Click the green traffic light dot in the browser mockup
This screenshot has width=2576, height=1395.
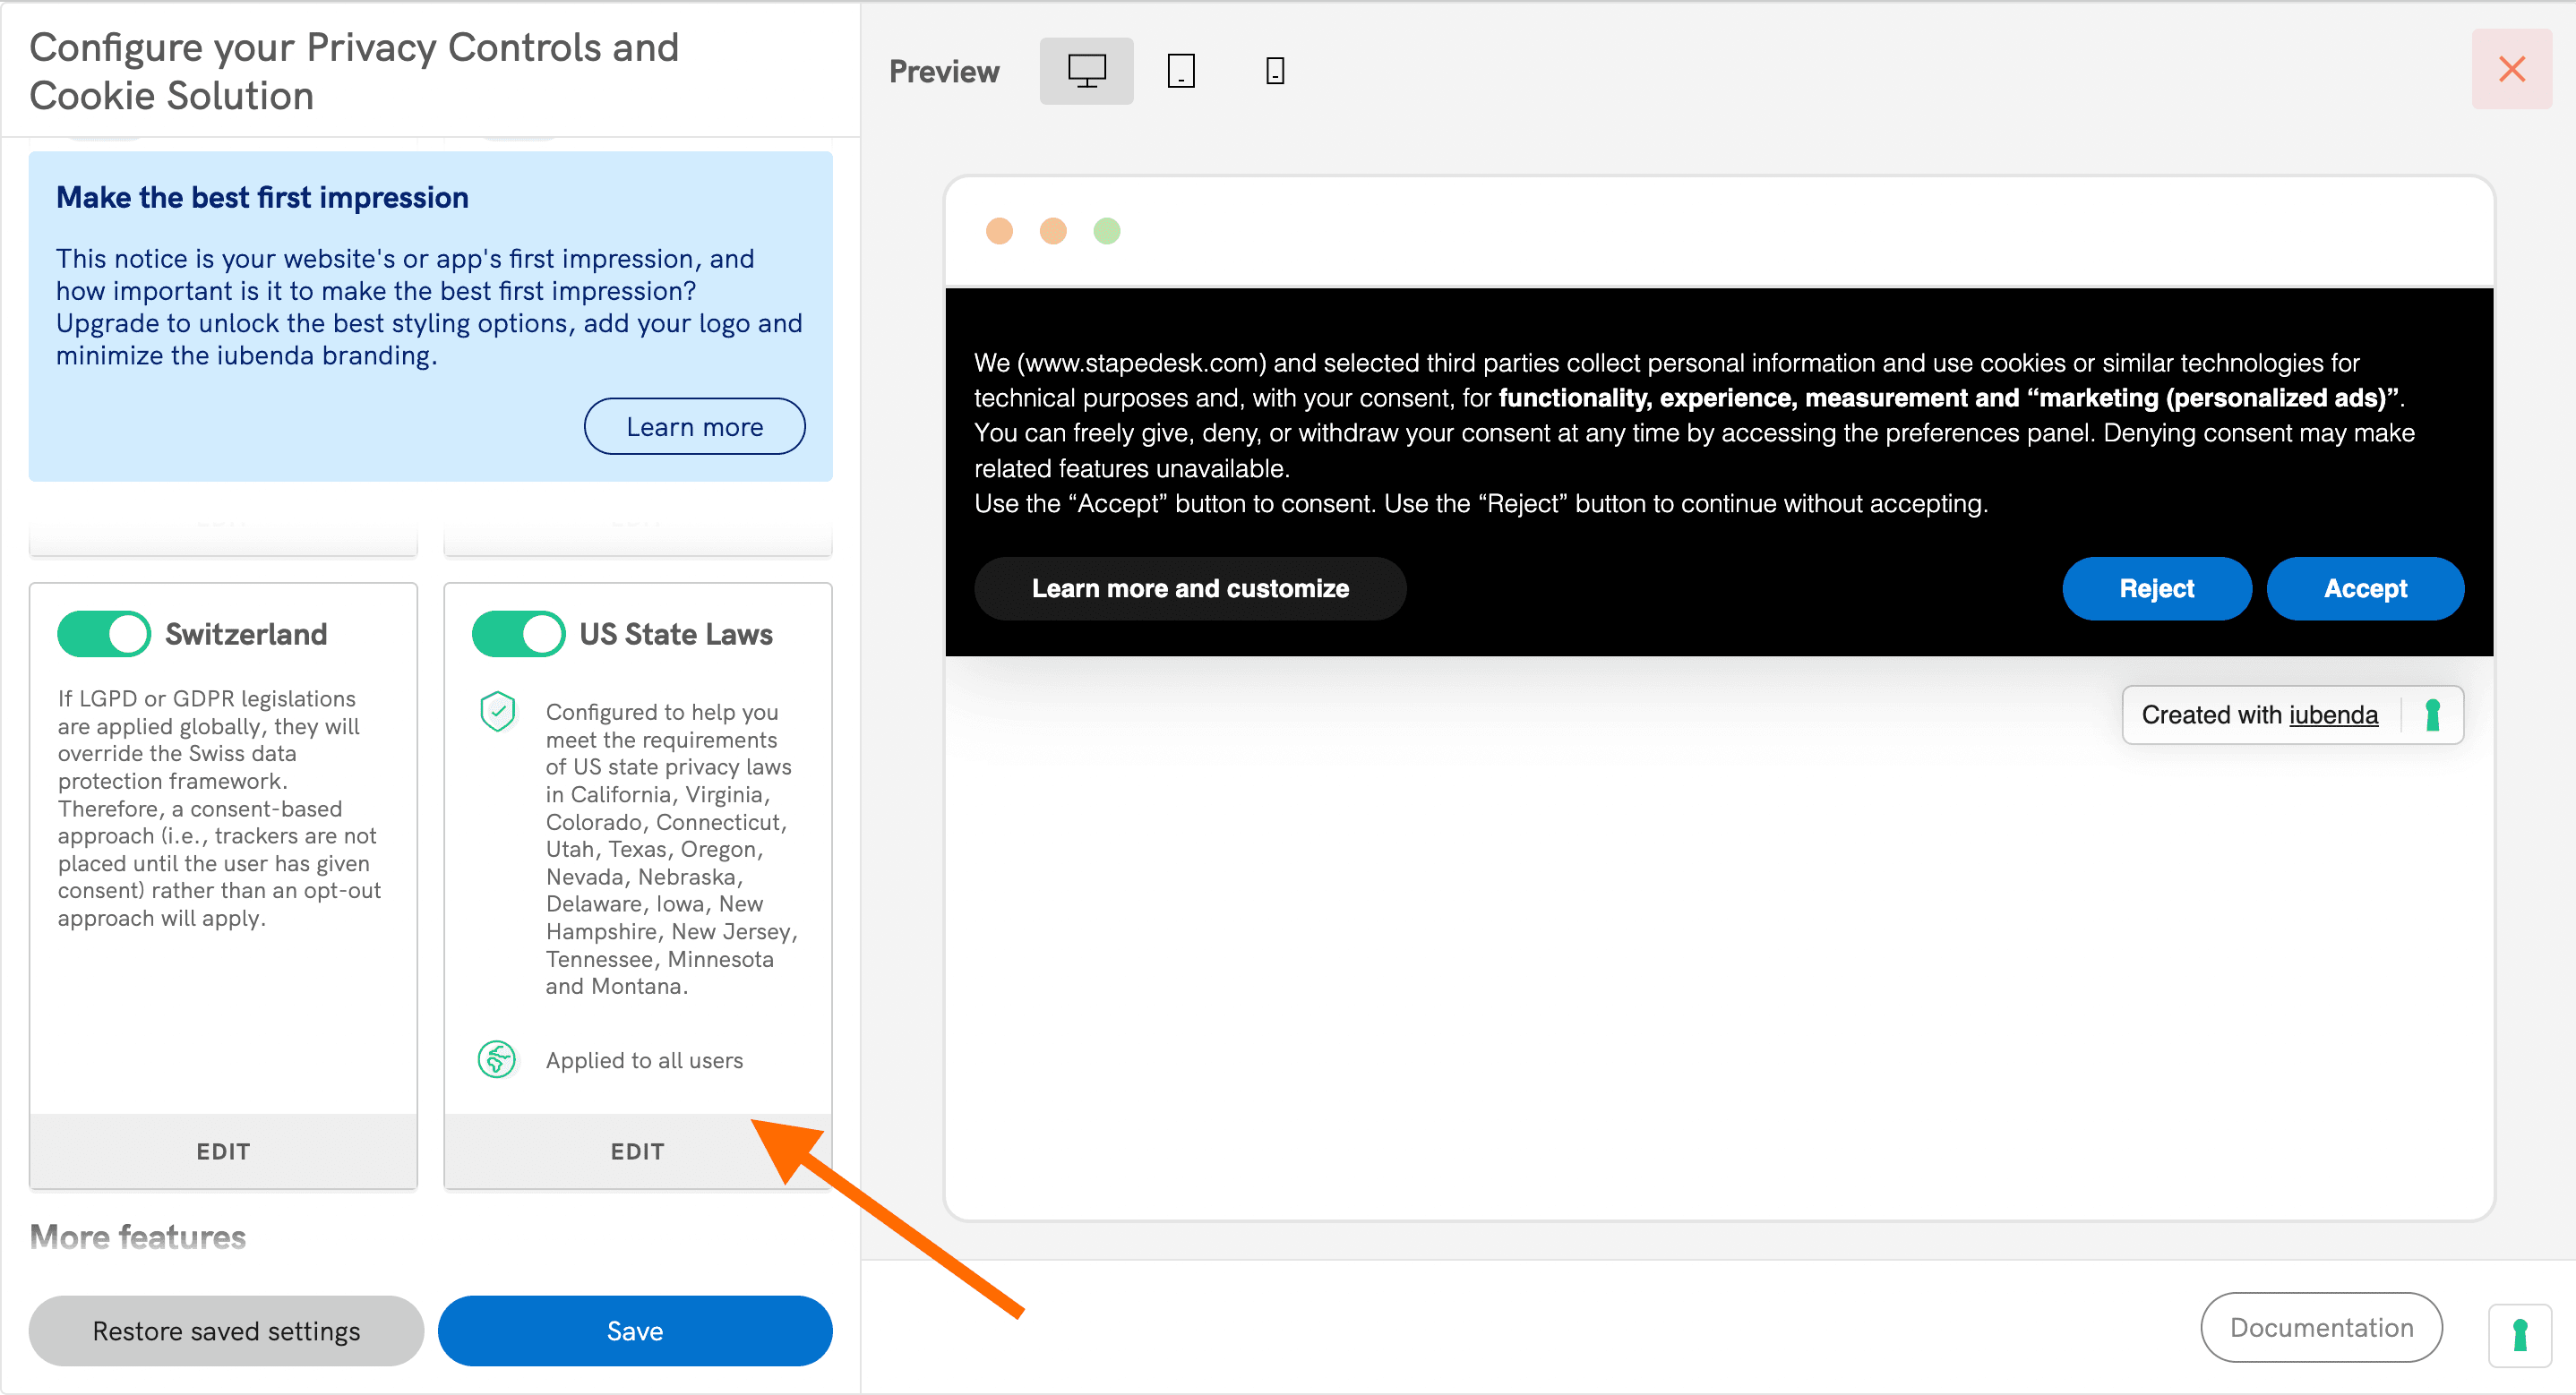click(x=1107, y=230)
